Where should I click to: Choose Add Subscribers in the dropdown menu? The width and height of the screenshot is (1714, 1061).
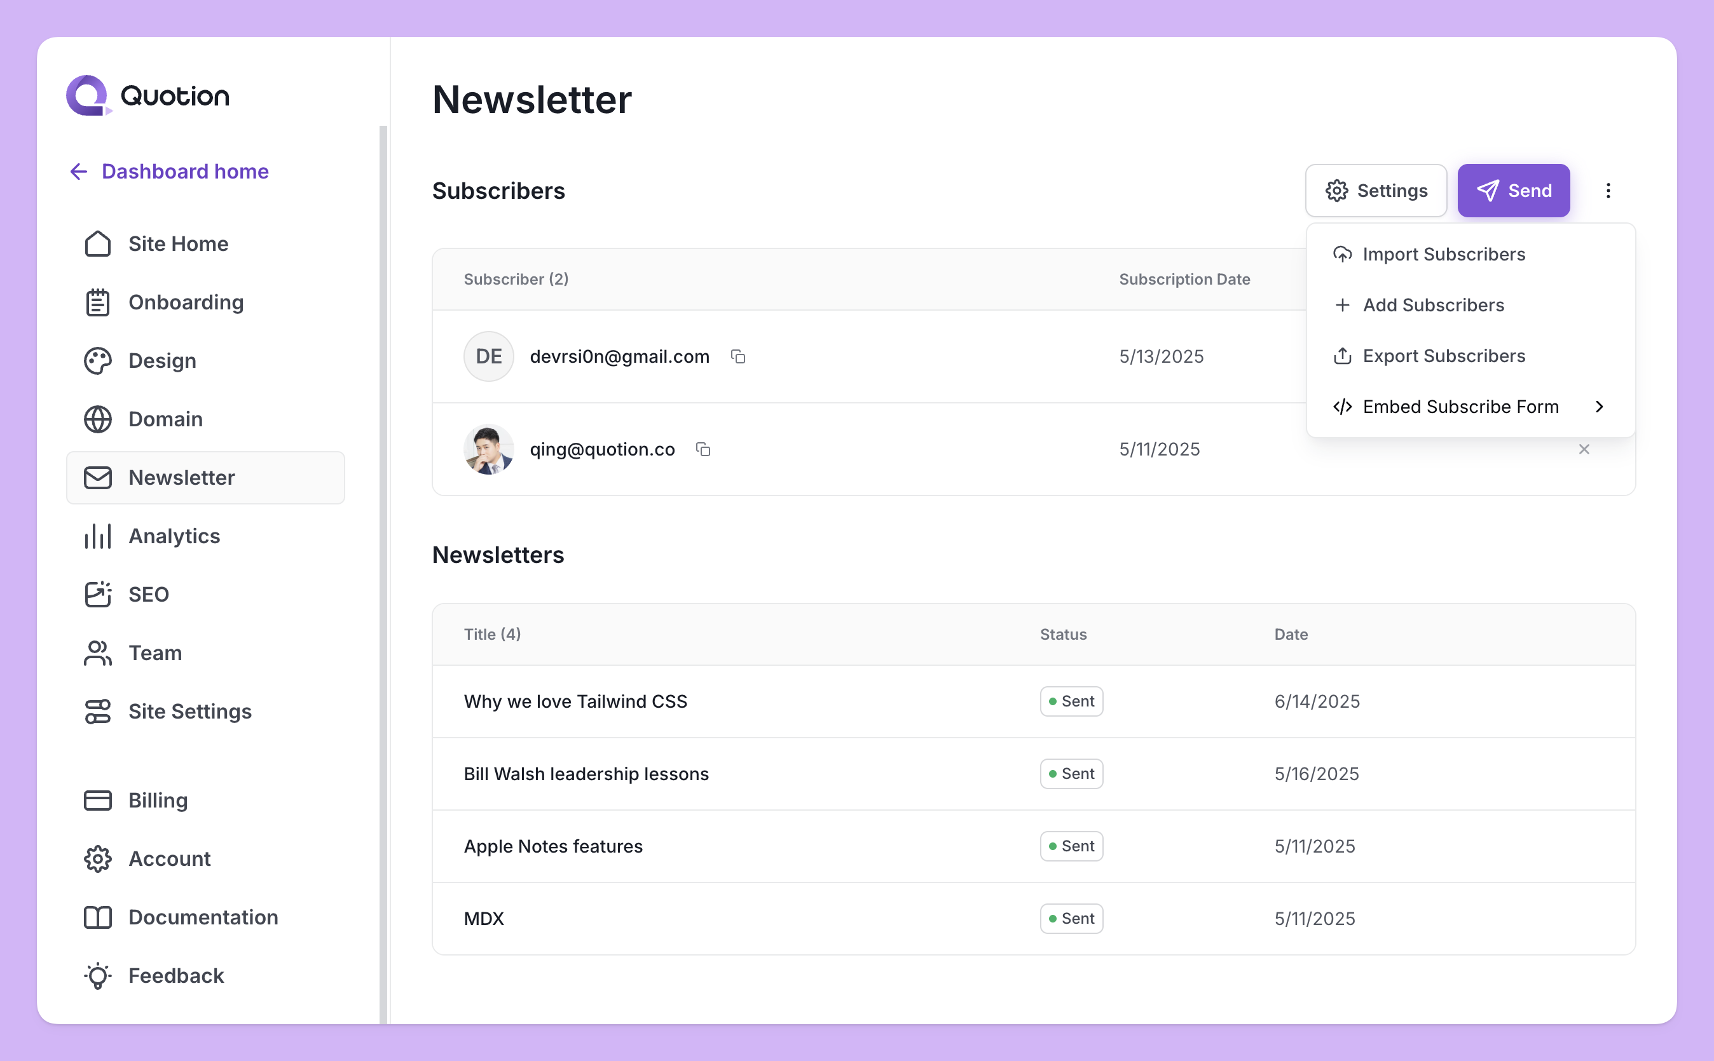point(1432,305)
